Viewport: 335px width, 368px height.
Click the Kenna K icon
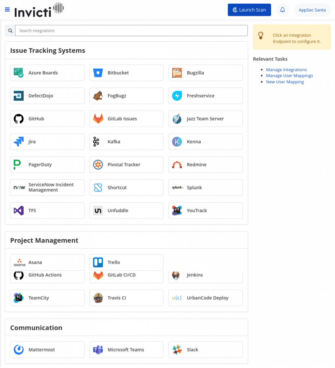click(x=177, y=142)
